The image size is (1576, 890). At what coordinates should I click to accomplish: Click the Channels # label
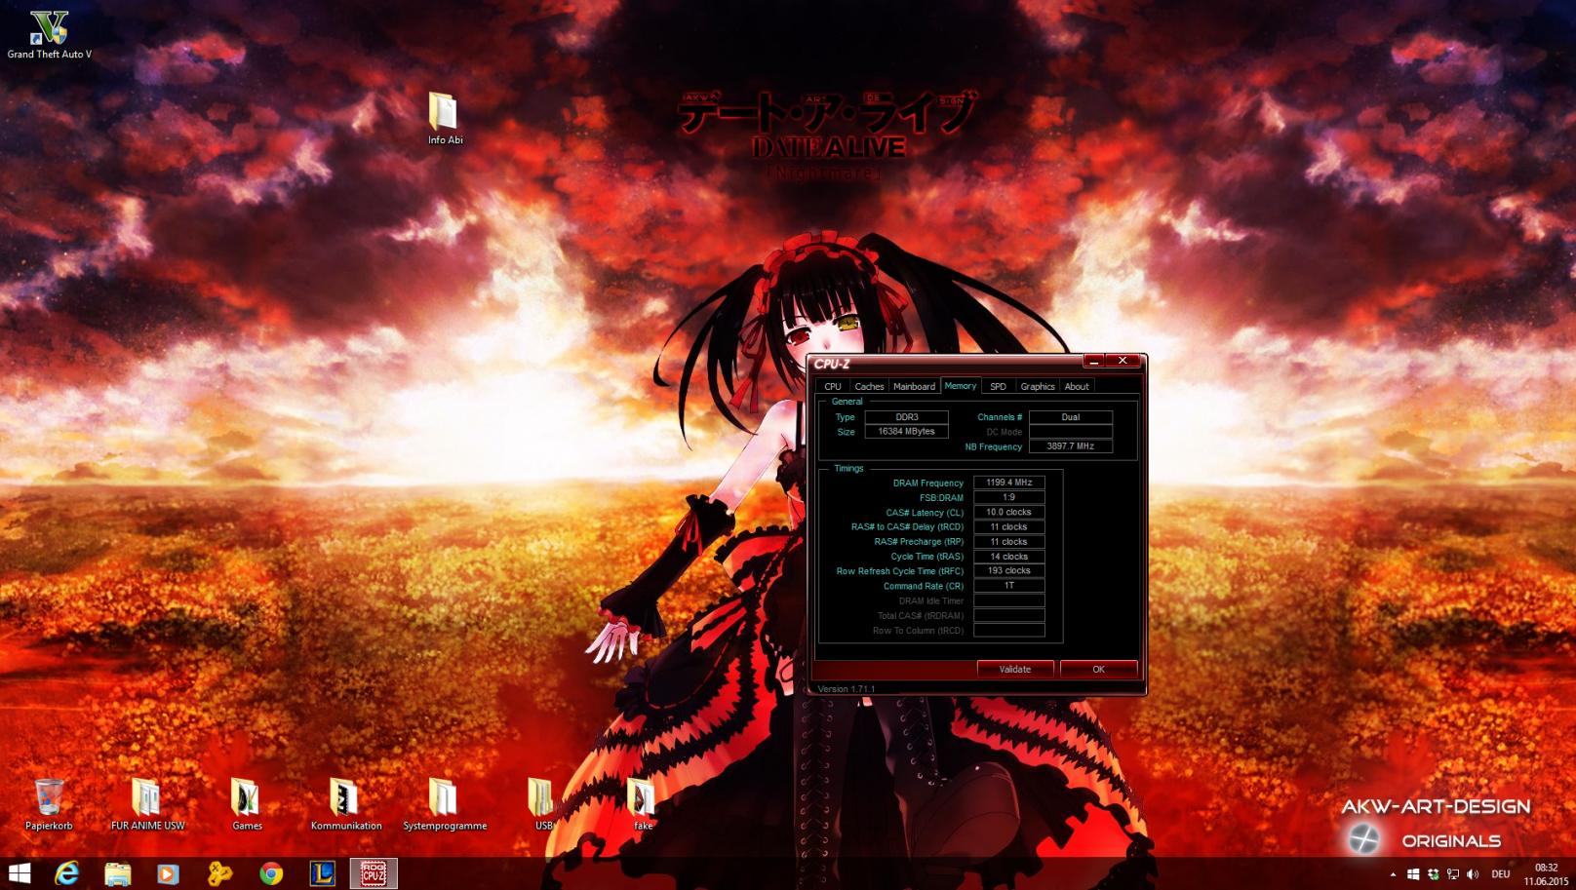[x=1000, y=417]
